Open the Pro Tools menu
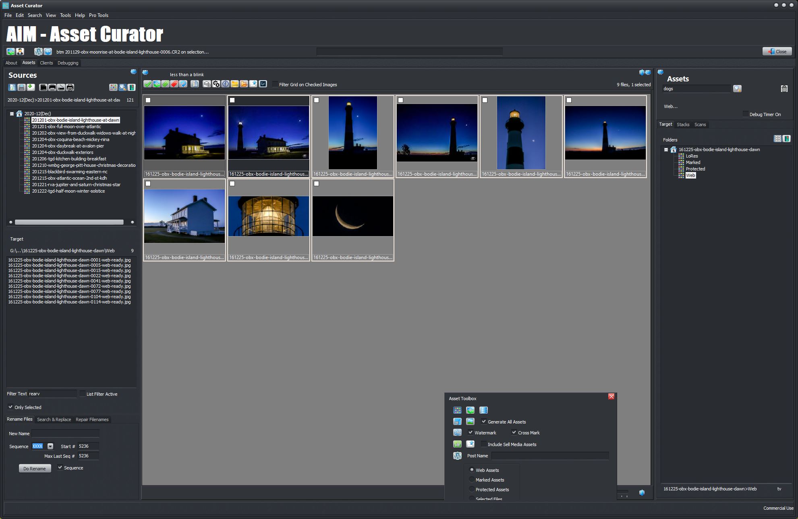The image size is (798, 519). (x=98, y=15)
